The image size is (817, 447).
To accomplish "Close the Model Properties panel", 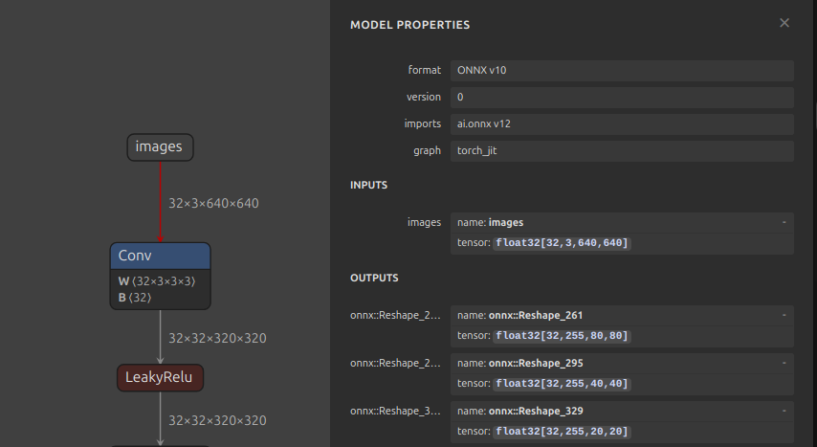I will [x=784, y=23].
